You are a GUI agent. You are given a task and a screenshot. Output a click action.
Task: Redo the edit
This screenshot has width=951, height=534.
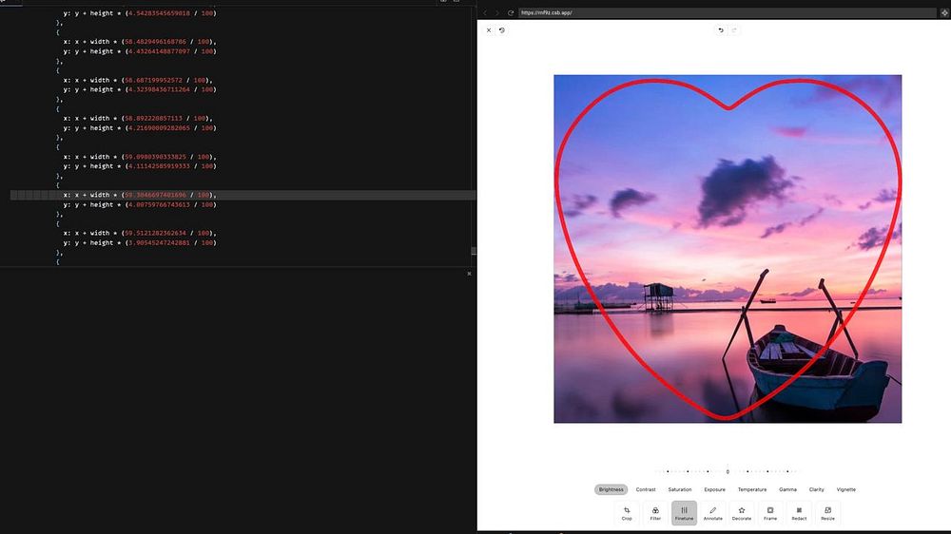(734, 30)
